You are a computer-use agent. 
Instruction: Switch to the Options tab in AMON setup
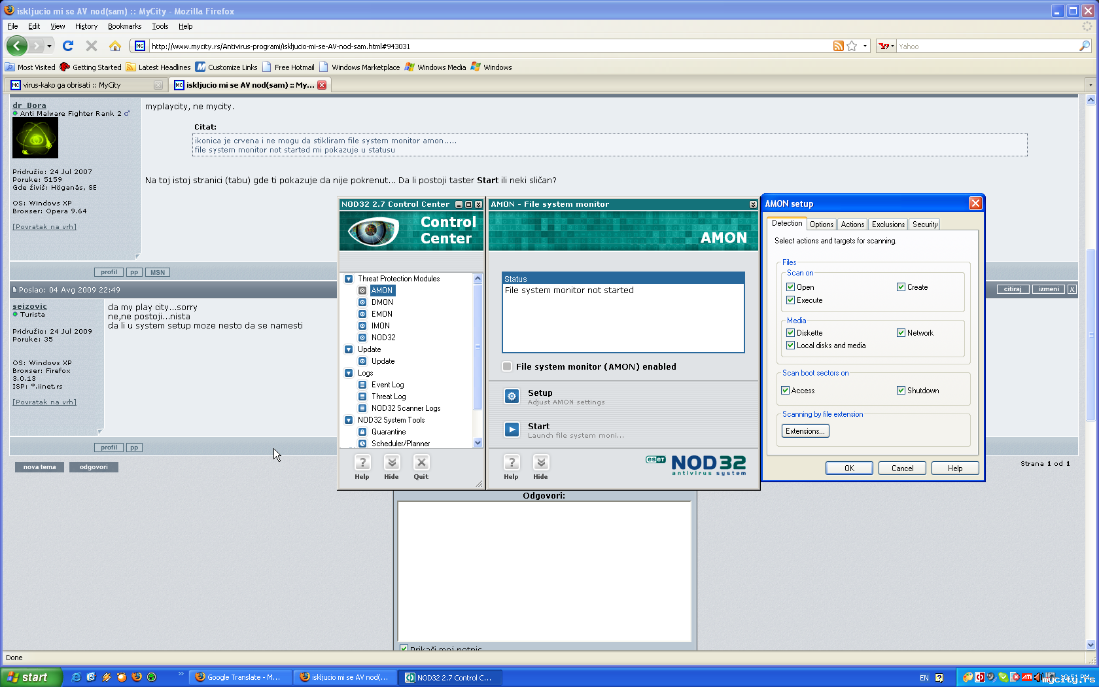[x=822, y=224]
